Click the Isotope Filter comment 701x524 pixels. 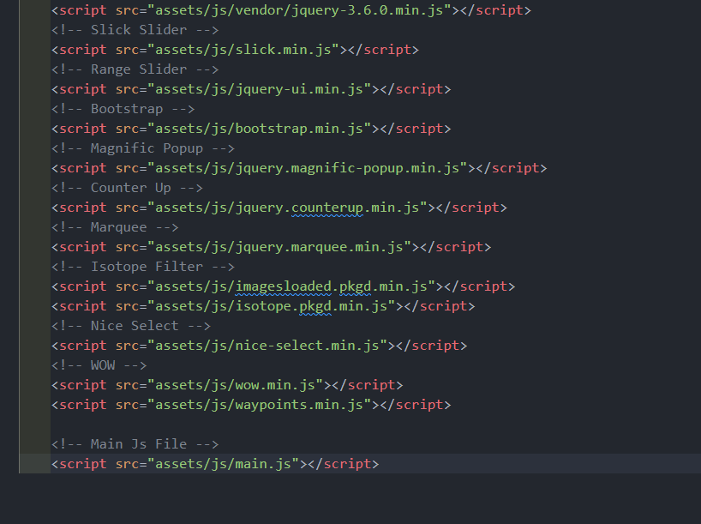click(x=143, y=266)
